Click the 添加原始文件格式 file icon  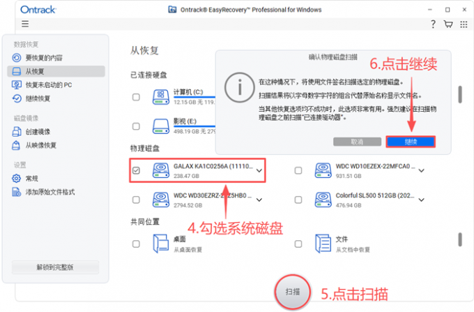click(16, 192)
